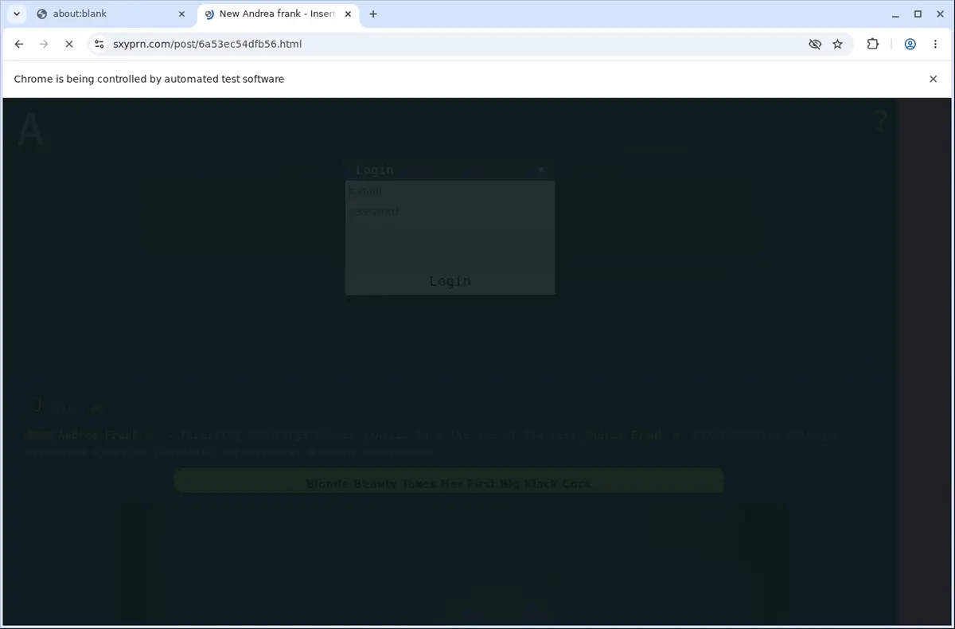This screenshot has width=955, height=629.
Task: Stop loading the current page
Action: tap(69, 44)
